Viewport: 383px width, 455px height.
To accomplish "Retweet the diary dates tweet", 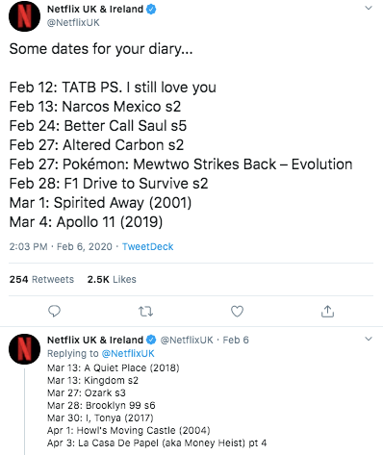I will (145, 312).
